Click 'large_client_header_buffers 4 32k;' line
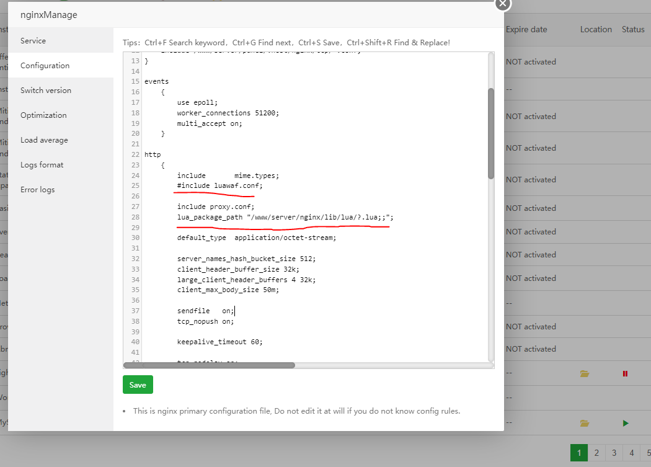This screenshot has width=651, height=467. coord(246,280)
